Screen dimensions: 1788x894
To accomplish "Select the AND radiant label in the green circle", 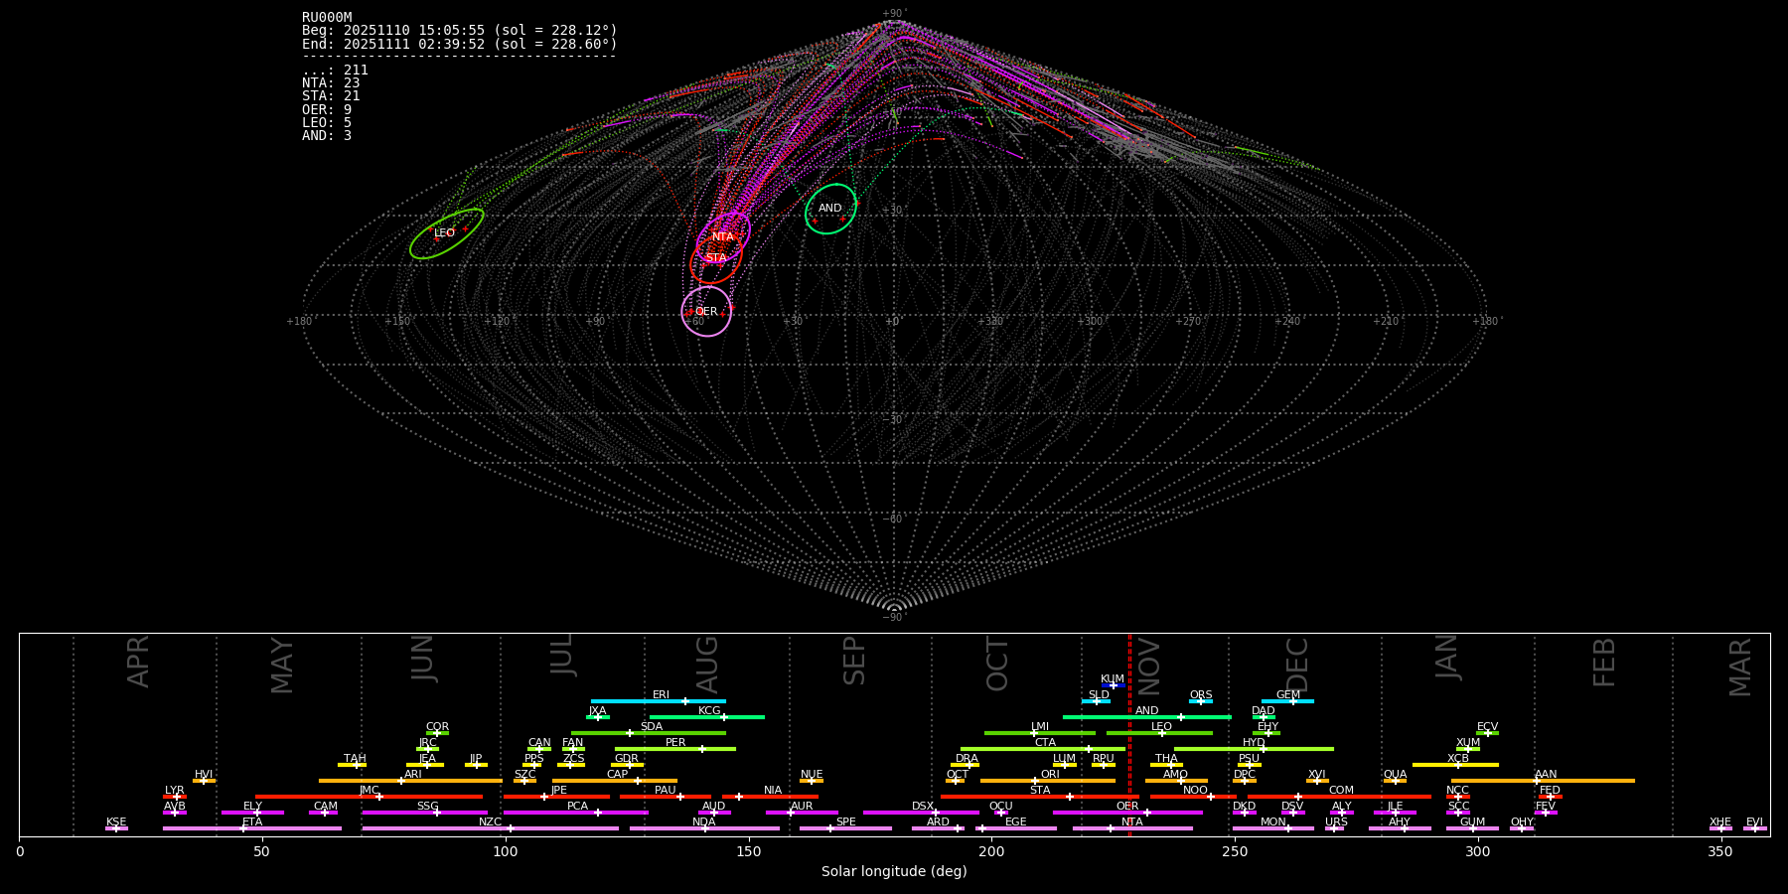I will (x=829, y=209).
